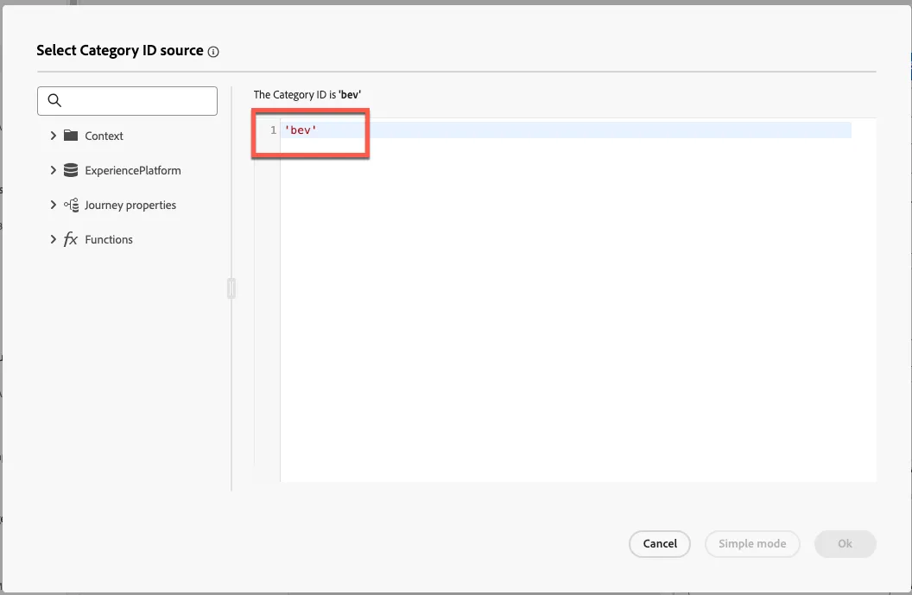This screenshot has height=595, width=912.
Task: Click the 'bev' expression in the editor
Action: pos(301,130)
